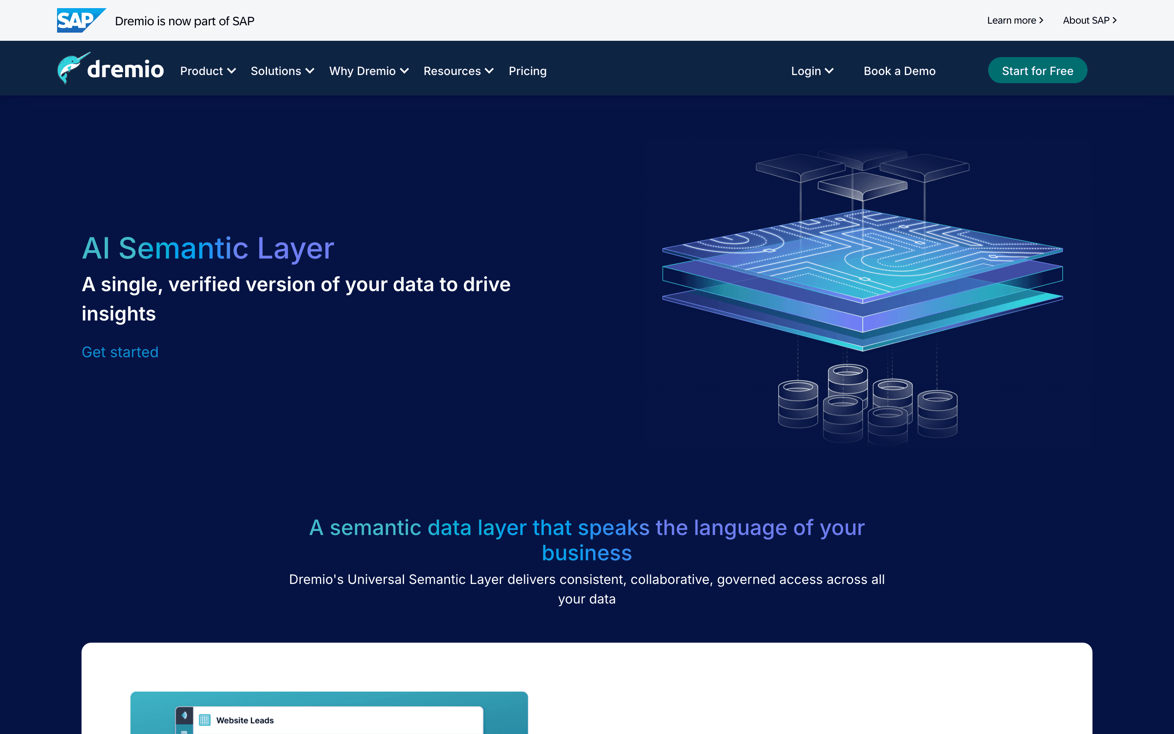The height and width of the screenshot is (734, 1174).
Task: Click the Start for Free button
Action: tap(1037, 71)
